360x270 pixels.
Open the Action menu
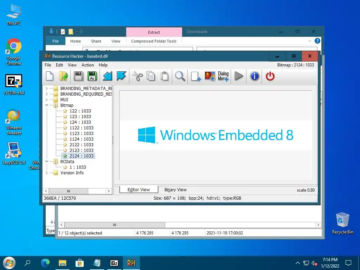coord(88,65)
